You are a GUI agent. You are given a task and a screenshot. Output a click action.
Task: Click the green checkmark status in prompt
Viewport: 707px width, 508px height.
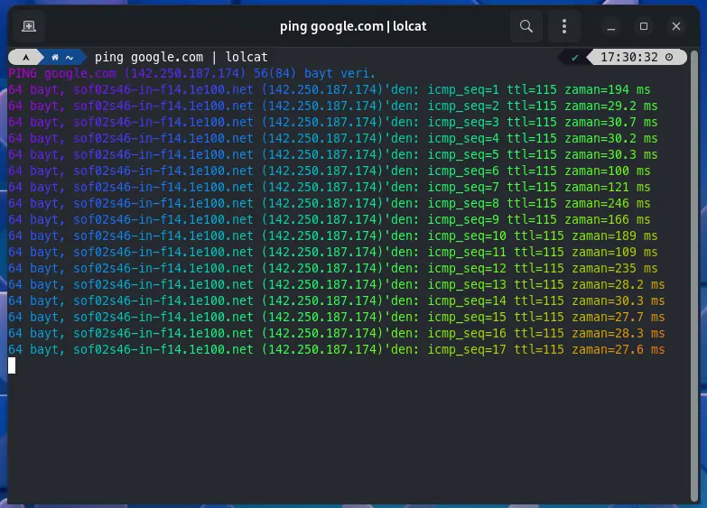574,57
